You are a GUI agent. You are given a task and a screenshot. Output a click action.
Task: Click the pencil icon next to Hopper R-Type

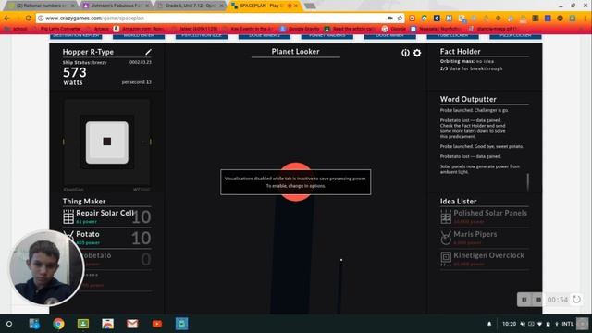point(148,52)
